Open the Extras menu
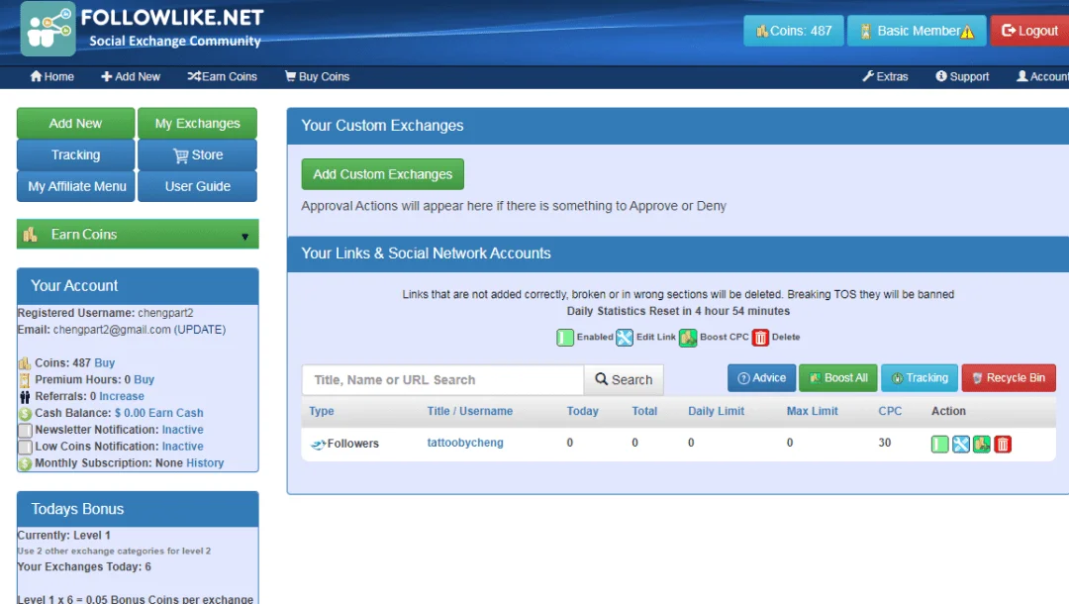This screenshot has width=1069, height=604. click(x=885, y=77)
